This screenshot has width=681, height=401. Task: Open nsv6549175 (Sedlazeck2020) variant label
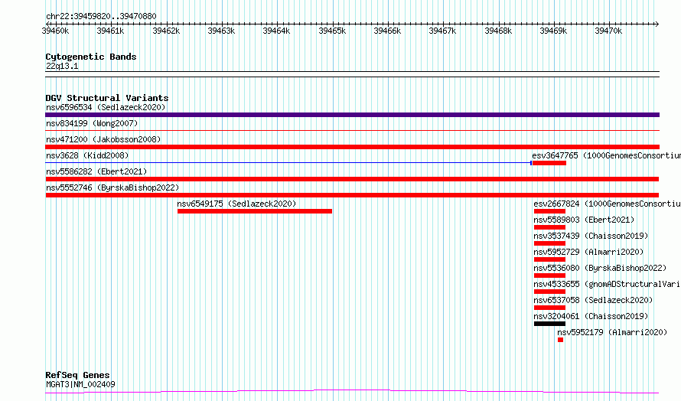pyautogui.click(x=236, y=204)
